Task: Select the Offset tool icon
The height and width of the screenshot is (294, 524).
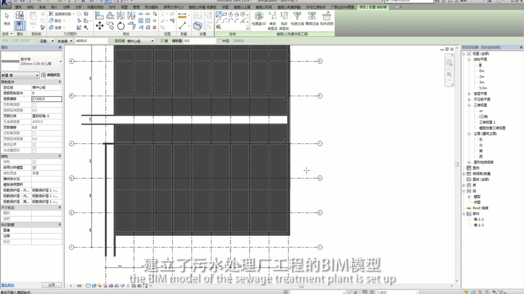Action: pos(110,15)
